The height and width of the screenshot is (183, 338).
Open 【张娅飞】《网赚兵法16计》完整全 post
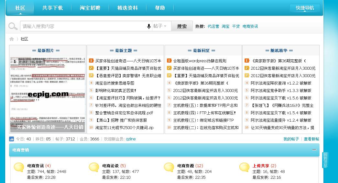coord(282,105)
